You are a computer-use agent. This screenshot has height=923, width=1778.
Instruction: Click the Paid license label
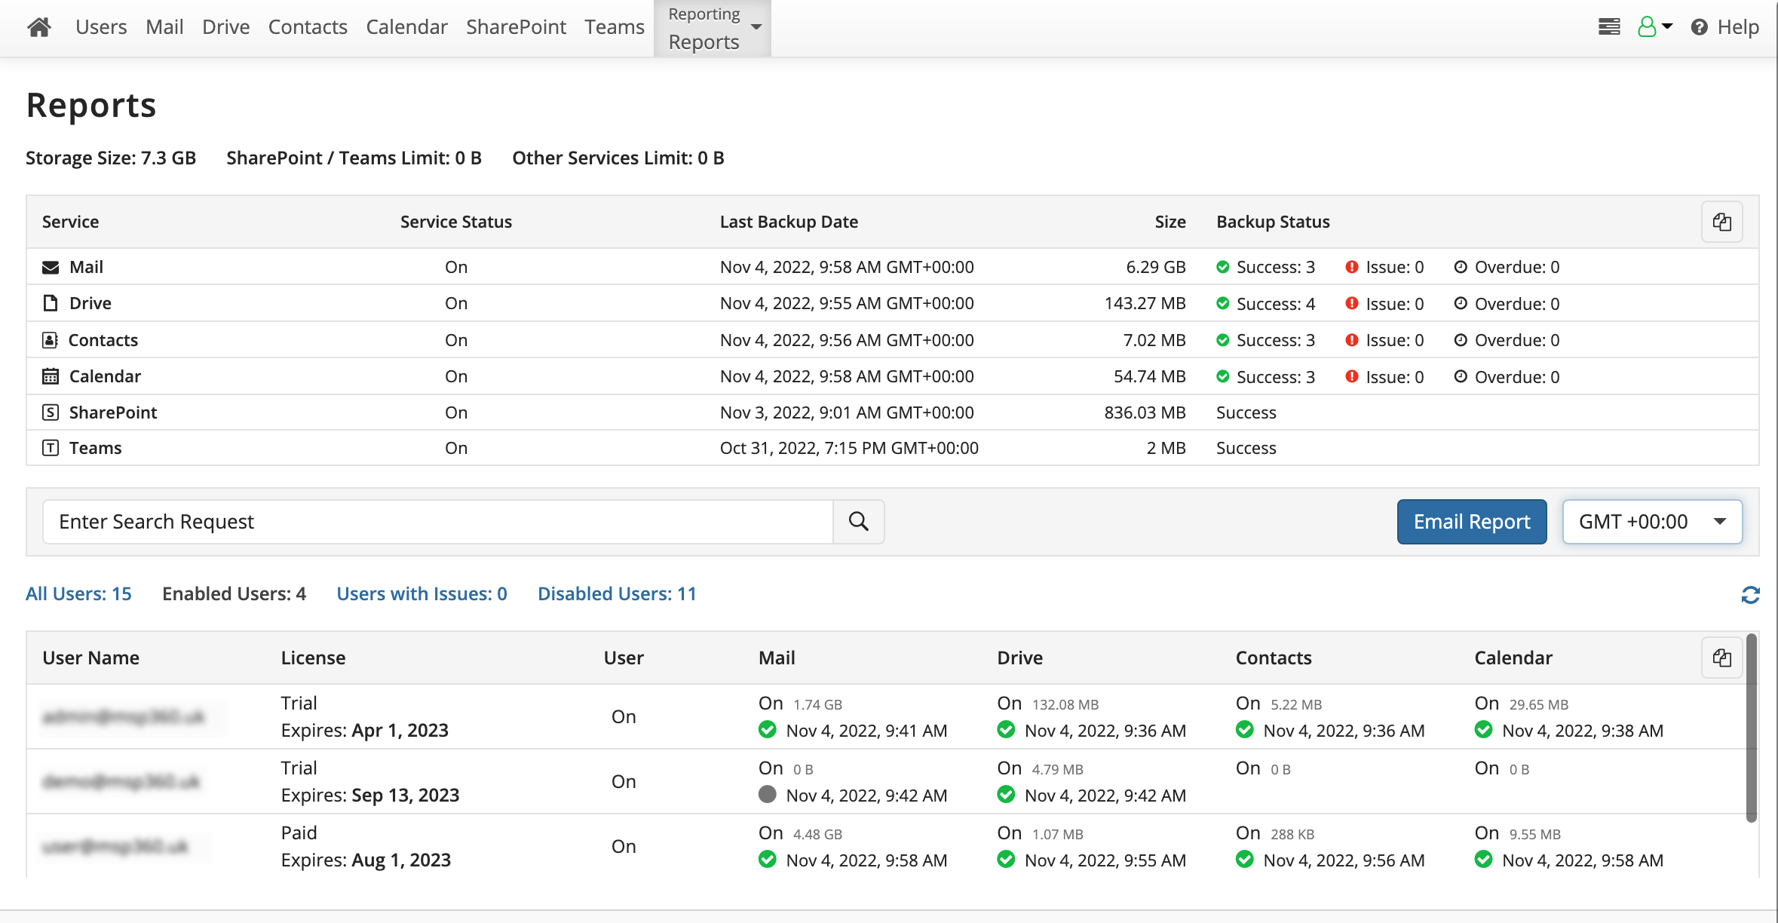[x=299, y=833]
